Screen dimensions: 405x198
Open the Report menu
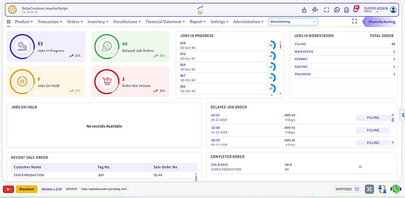tap(197, 22)
